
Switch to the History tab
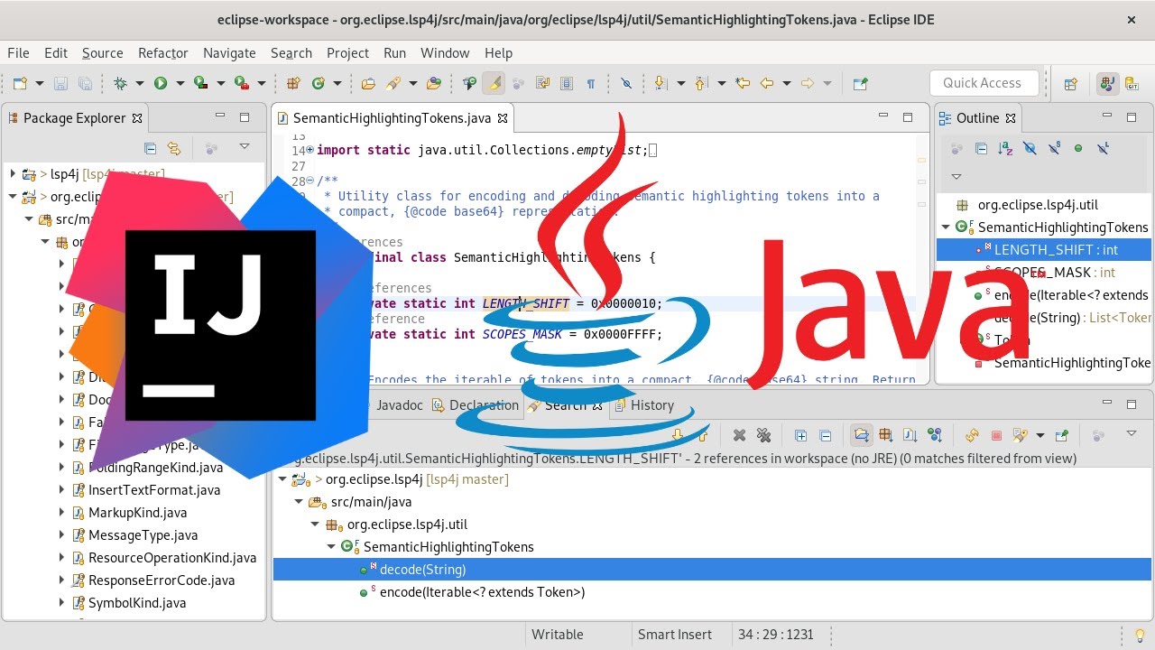[x=644, y=405]
